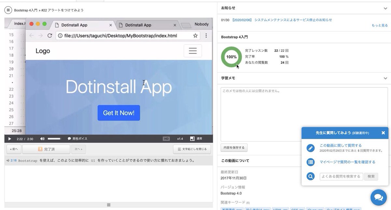
Task: Grab the transcript panel resize handle
Action: click(109, 205)
